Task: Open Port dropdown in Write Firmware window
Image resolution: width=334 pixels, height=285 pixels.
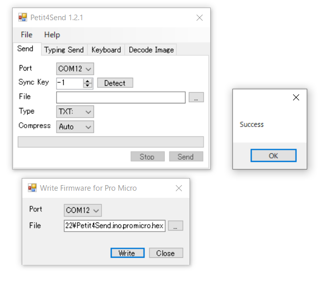Action: [83, 210]
